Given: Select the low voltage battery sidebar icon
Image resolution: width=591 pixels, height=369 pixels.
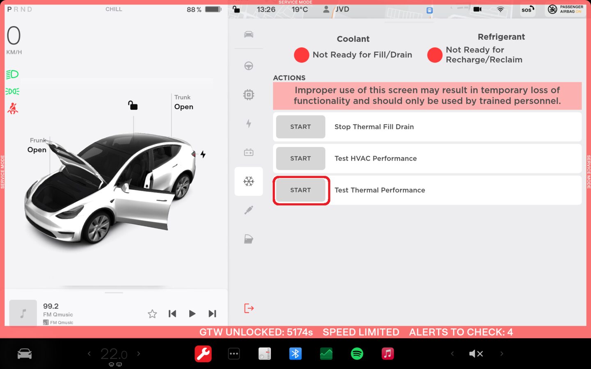Looking at the screenshot, I should tap(249, 153).
